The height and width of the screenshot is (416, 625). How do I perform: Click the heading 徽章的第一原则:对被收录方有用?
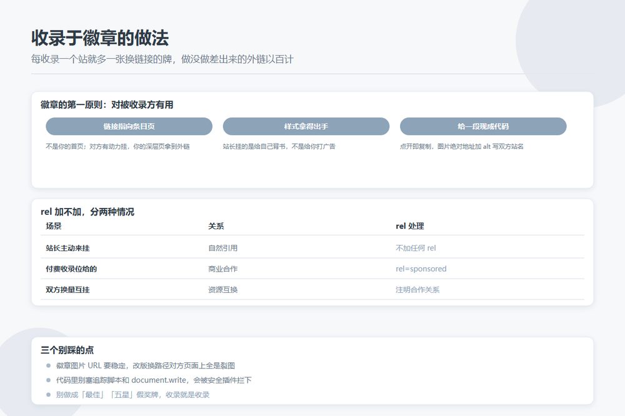(107, 105)
